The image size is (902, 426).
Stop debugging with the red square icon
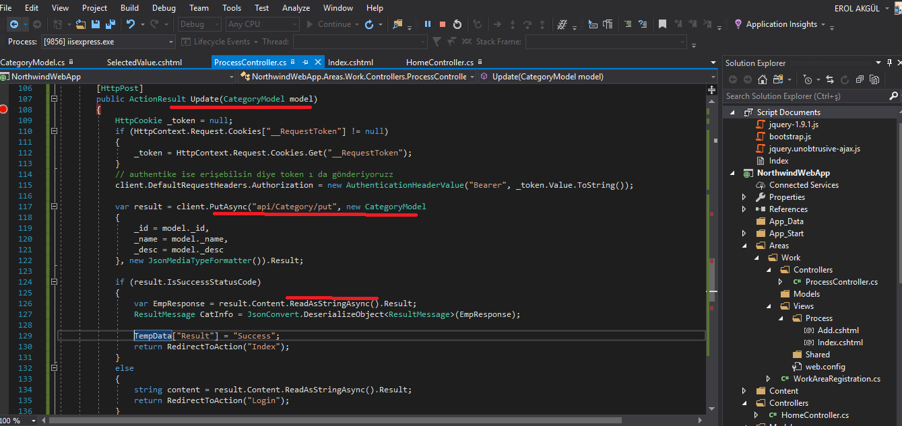click(443, 24)
